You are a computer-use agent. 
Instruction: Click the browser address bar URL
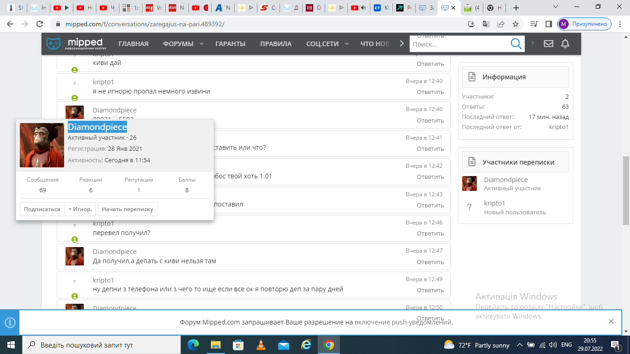pyautogui.click(x=145, y=24)
